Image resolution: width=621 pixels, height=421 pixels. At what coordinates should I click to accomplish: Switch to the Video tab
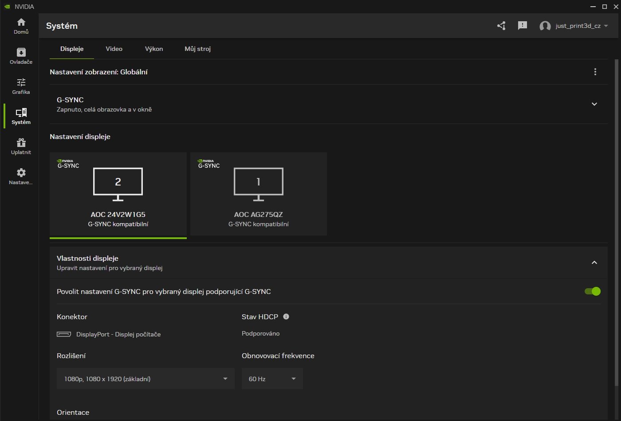pos(114,49)
